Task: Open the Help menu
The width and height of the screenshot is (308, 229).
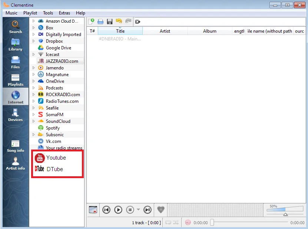Action: tap(80, 13)
